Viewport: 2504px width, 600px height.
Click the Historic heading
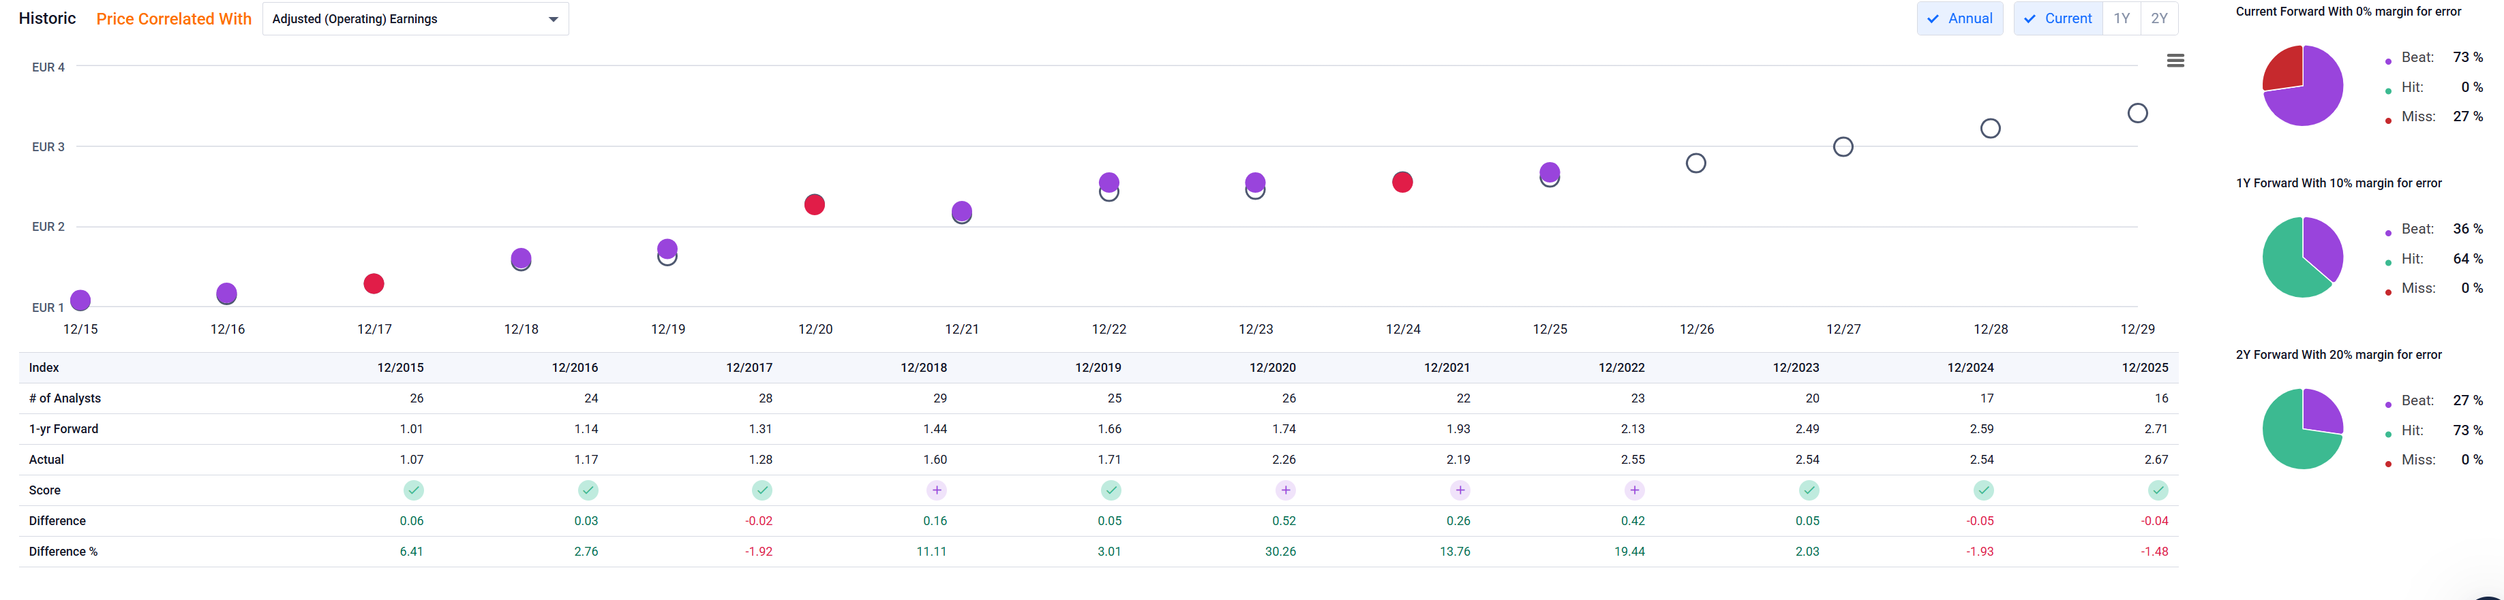(x=48, y=18)
